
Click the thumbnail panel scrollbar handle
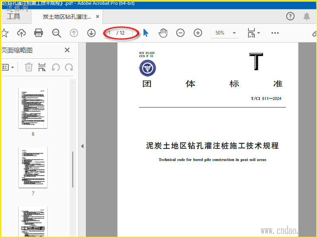pos(73,170)
